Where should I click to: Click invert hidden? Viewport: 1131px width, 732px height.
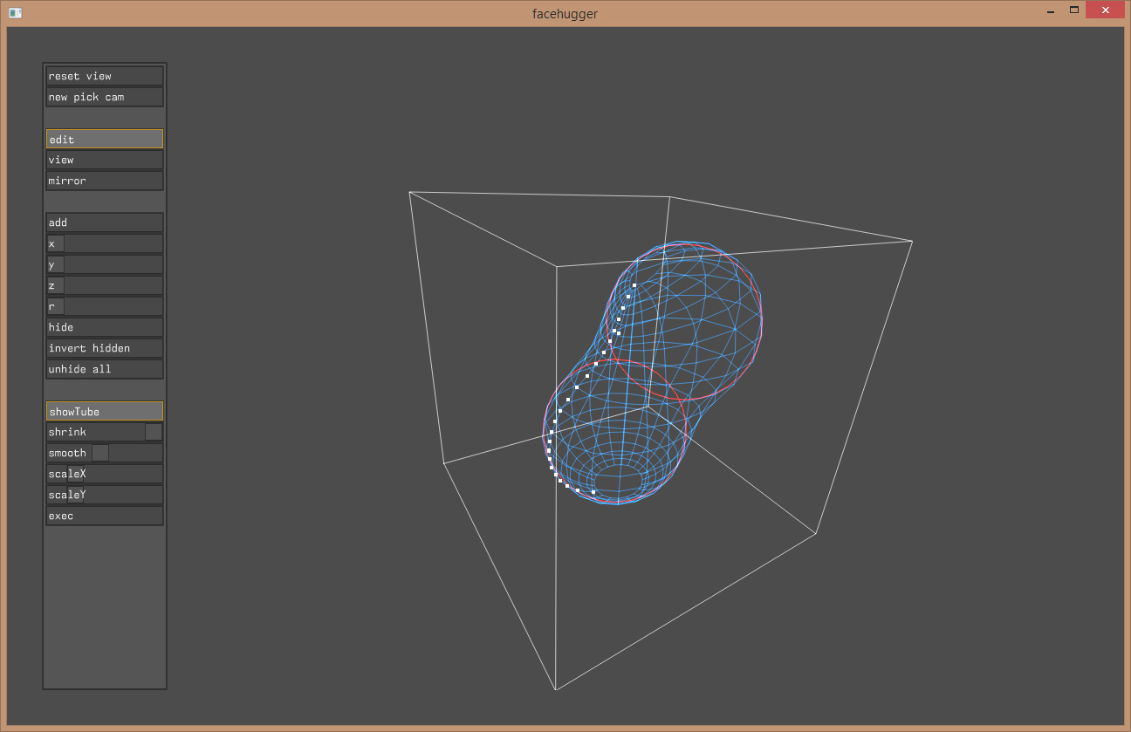click(x=104, y=348)
